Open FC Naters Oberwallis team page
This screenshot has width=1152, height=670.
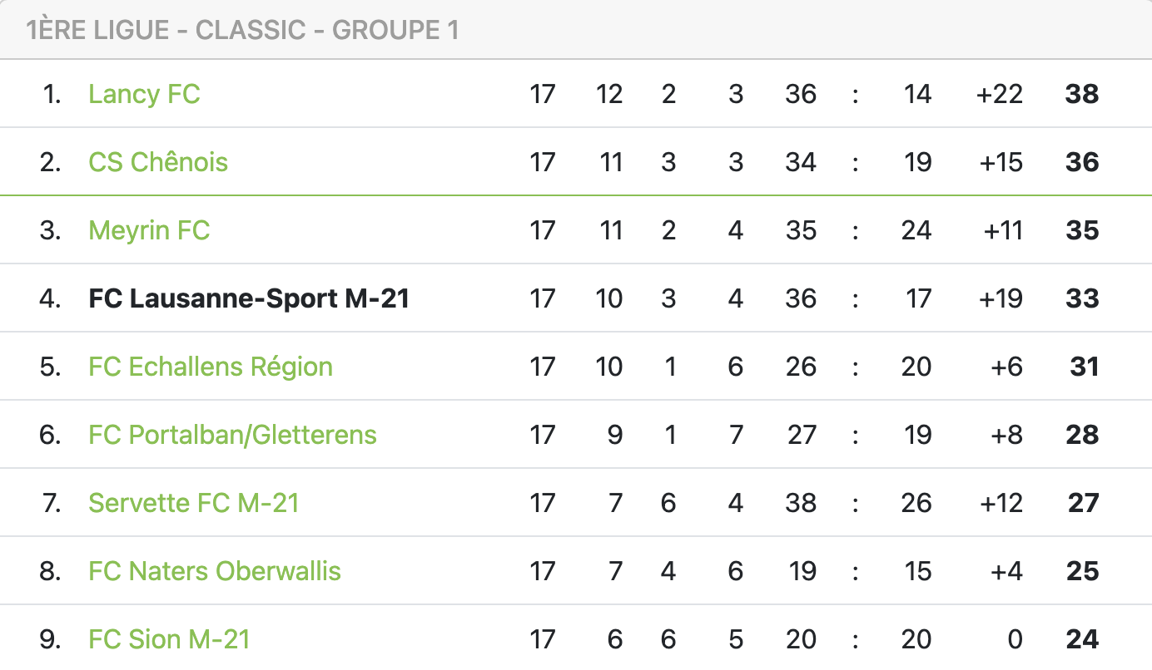(x=215, y=571)
